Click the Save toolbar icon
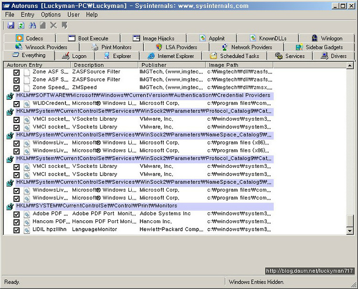This screenshot has height=289, width=358. [x=11, y=25]
